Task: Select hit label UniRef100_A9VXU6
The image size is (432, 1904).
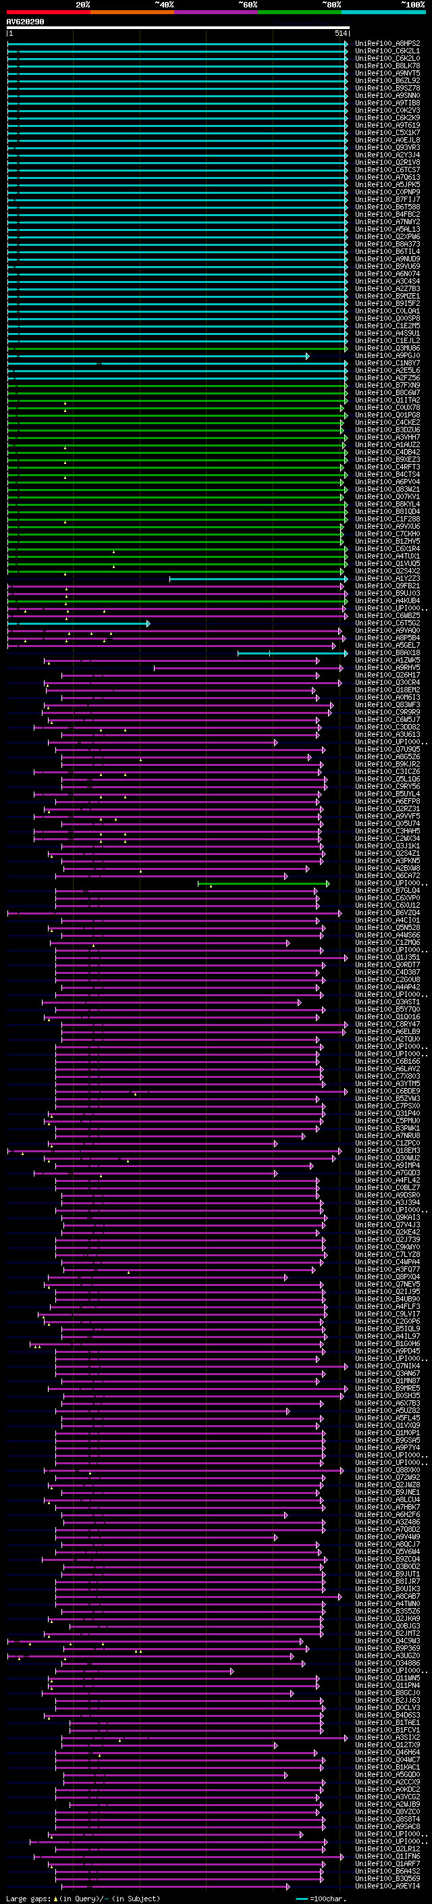Action: [387, 526]
